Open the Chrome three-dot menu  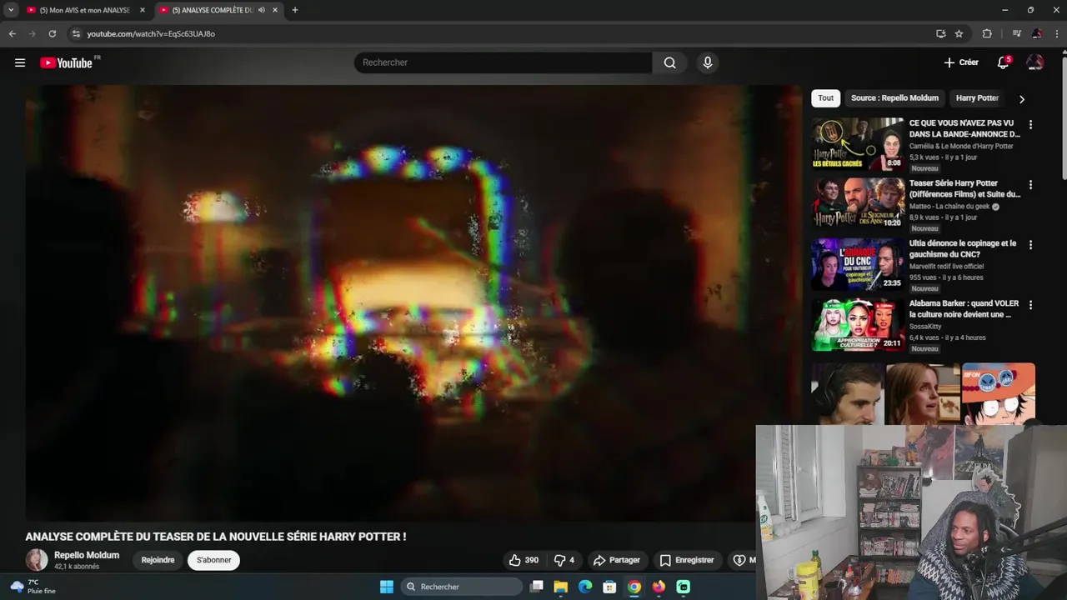[x=1056, y=33]
